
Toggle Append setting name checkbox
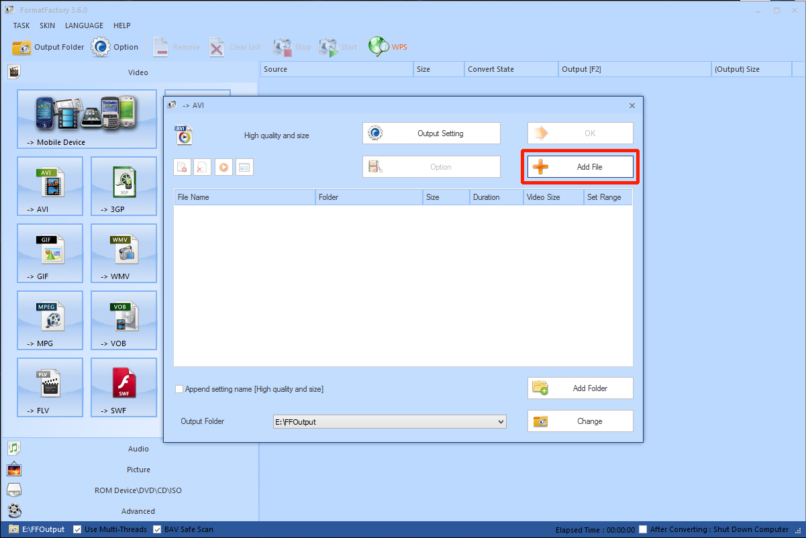click(x=179, y=389)
